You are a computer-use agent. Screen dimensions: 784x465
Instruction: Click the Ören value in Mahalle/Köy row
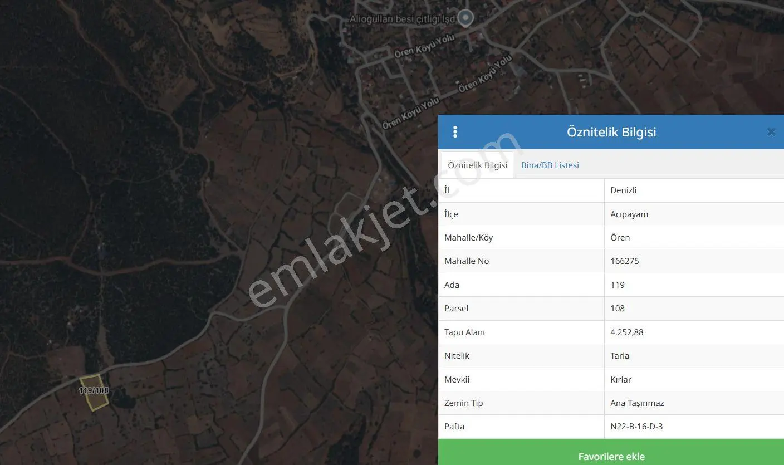694,238
